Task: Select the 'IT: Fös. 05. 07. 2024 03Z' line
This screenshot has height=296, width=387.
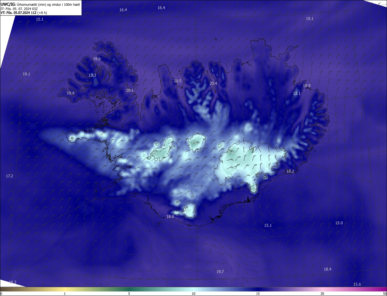Action: pyautogui.click(x=20, y=8)
